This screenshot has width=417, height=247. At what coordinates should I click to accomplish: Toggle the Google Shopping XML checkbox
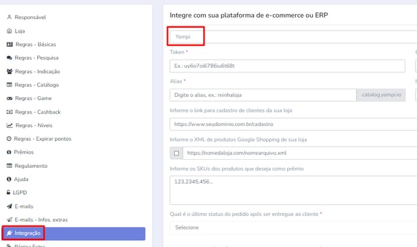pos(176,153)
